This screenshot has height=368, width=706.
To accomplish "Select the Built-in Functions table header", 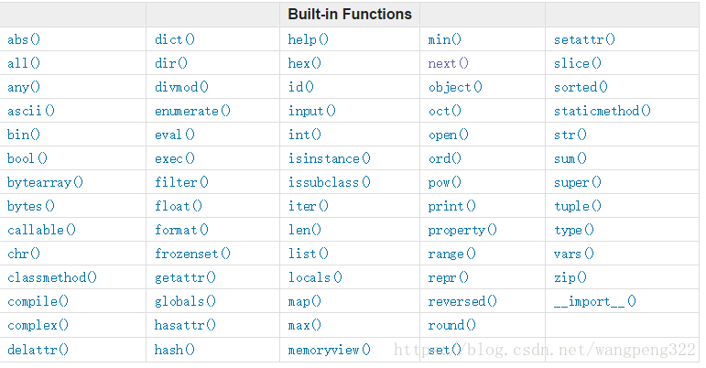I will 350,15.
